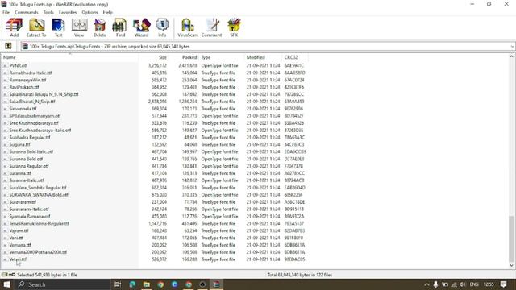Click the volume speaker tray icon
The width and height of the screenshot is (516, 290).
point(463,284)
